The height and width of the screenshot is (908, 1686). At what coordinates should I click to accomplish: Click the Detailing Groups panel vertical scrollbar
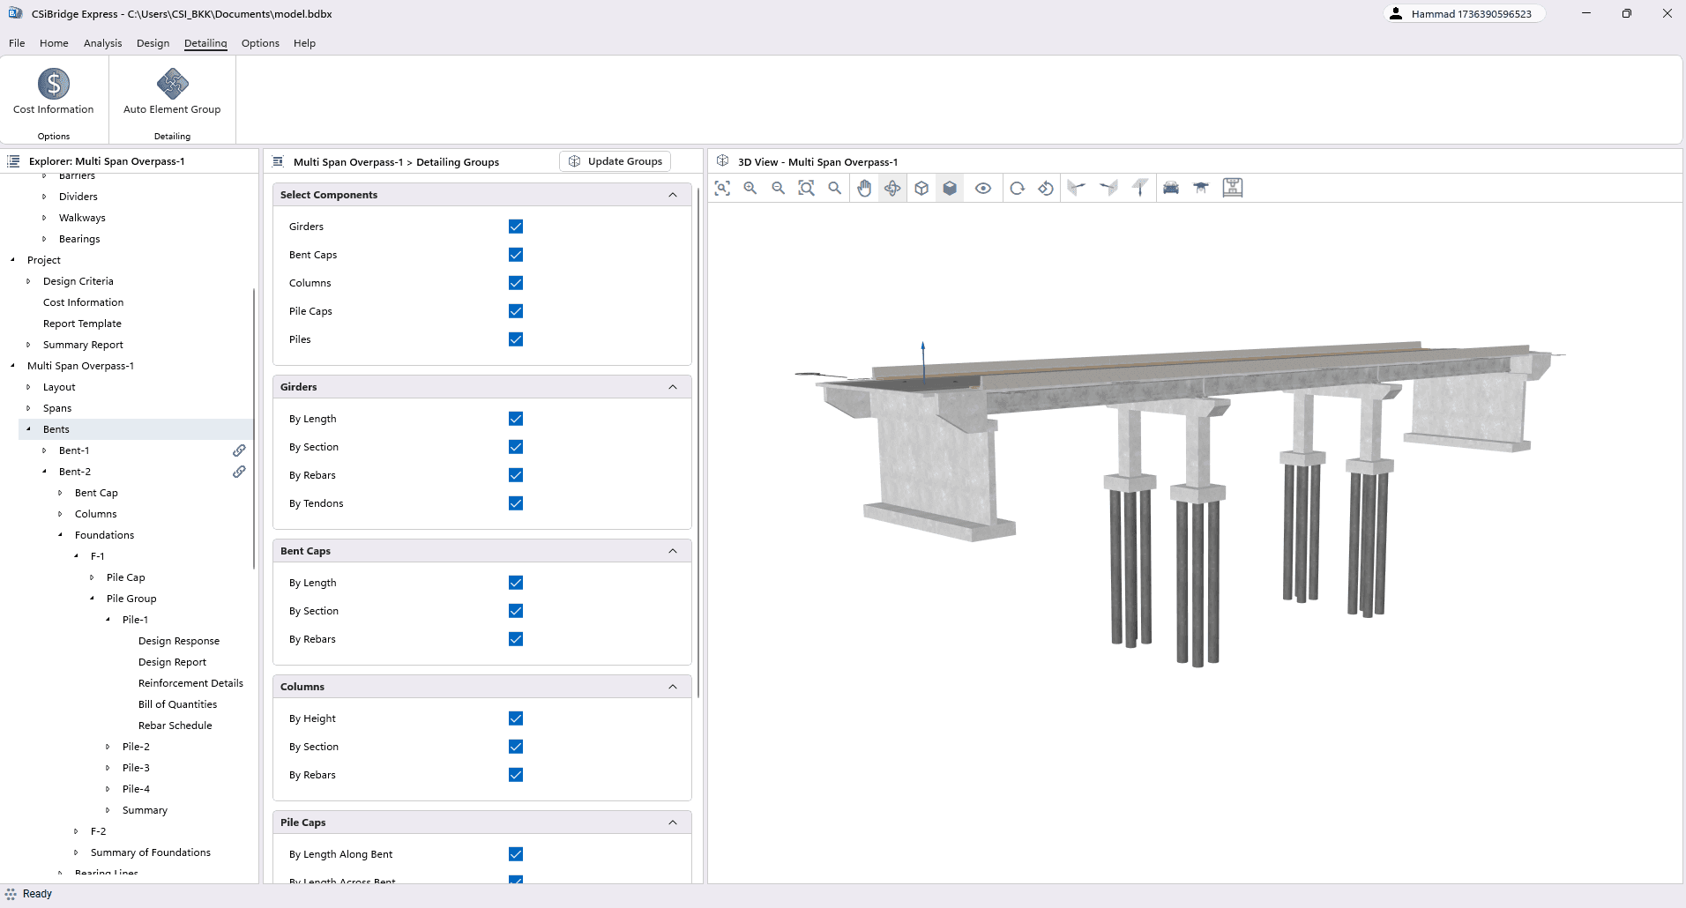(x=698, y=441)
